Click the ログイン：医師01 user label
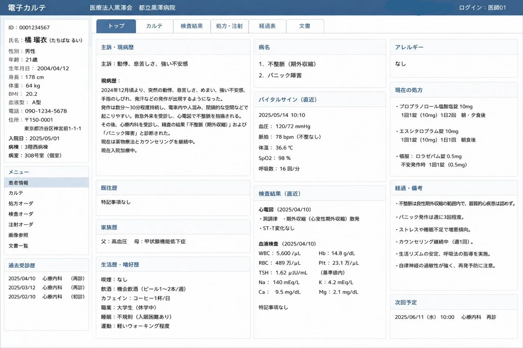The width and height of the screenshot is (523, 348). [482, 8]
